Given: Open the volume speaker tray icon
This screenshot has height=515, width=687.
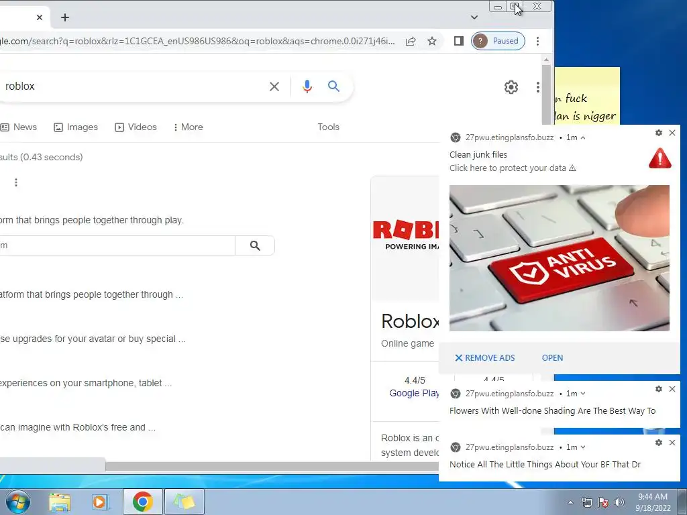Looking at the screenshot, I should coord(619,503).
